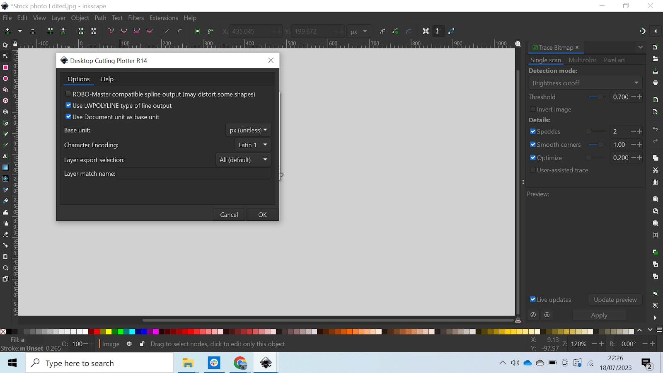Click the OK button
This screenshot has width=663, height=373.
pyautogui.click(x=262, y=214)
